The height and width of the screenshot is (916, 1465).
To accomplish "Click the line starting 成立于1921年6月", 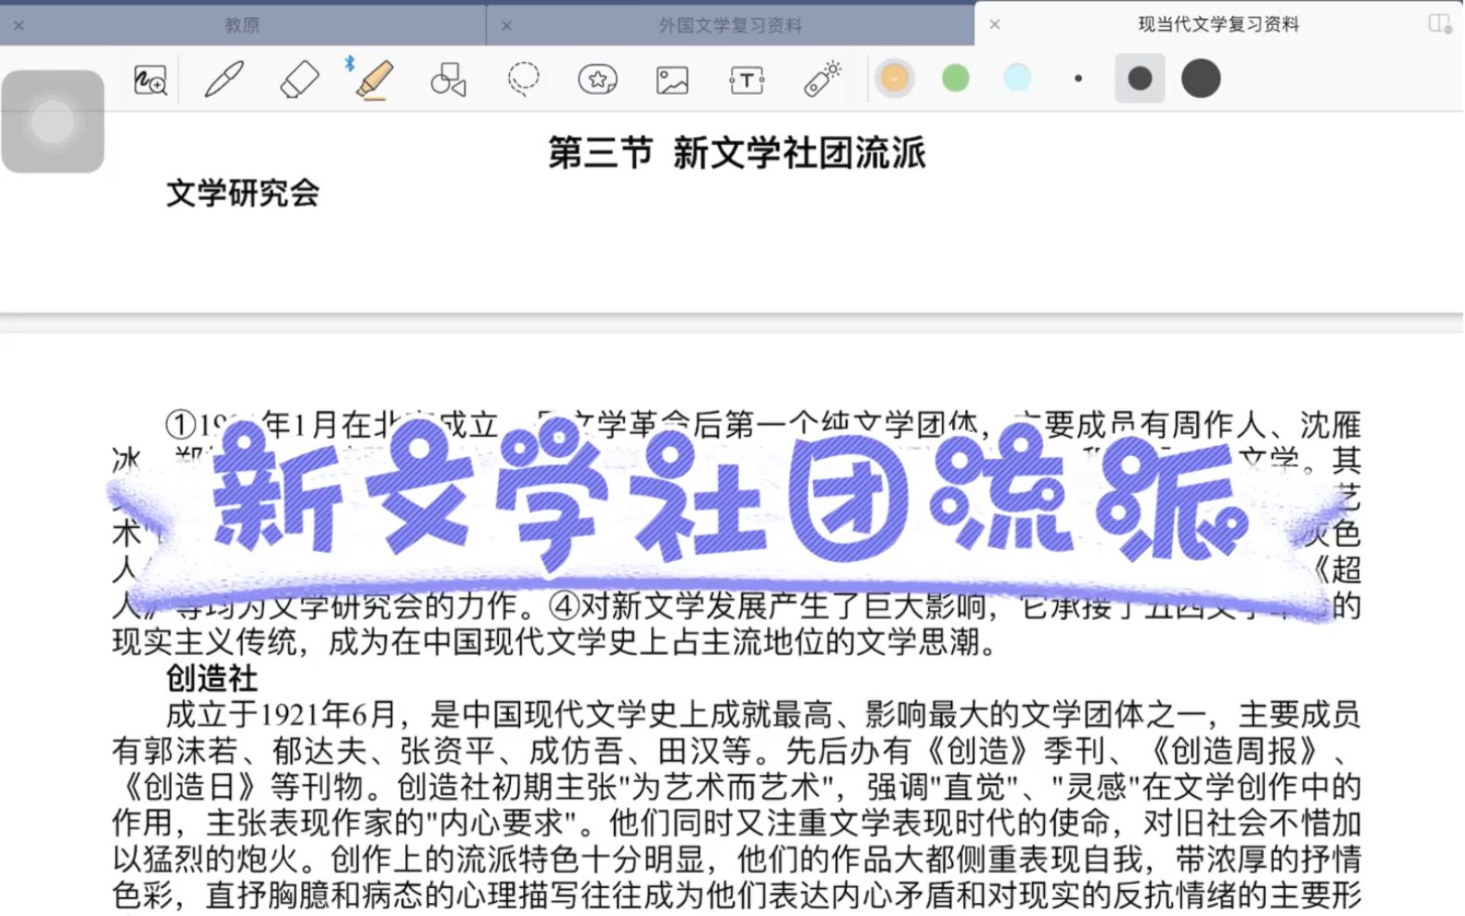I will coord(763,715).
